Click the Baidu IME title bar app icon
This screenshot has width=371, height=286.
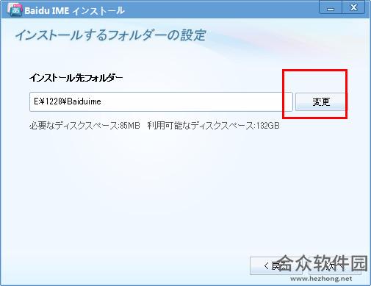15,9
